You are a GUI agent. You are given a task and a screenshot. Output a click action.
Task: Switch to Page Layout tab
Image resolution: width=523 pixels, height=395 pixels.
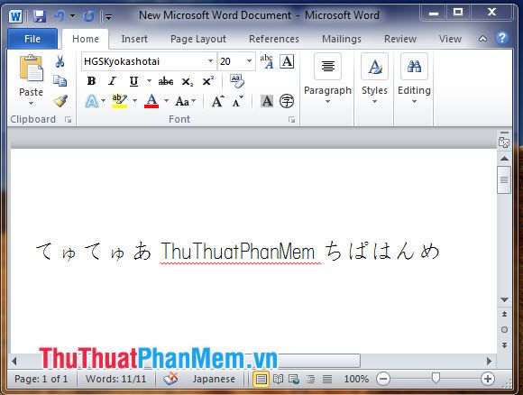click(198, 39)
